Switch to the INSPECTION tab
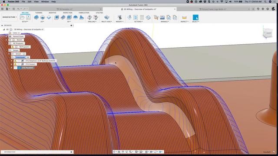This screenshot has width=278, height=156. 68,13
